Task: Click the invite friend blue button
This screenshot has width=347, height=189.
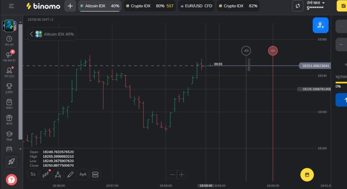Action: (321, 25)
